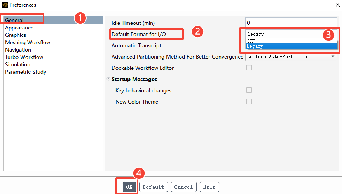Image resolution: width=342 pixels, height=194 pixels.
Task: Click the Default button to reset
Action: [153, 187]
